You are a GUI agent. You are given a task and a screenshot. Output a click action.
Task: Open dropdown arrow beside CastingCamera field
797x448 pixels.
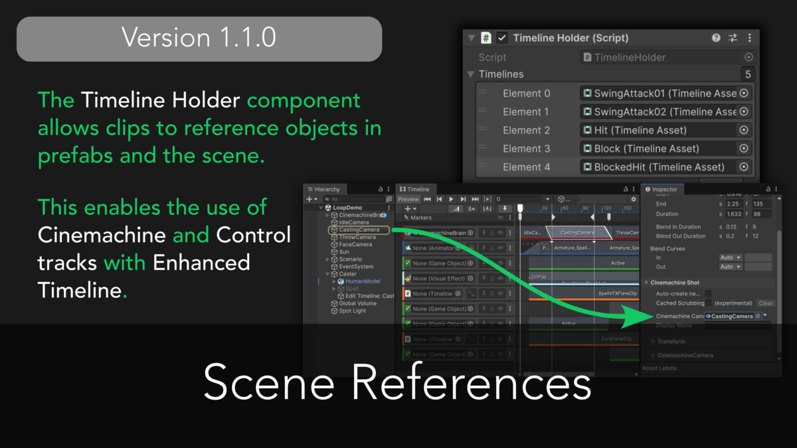point(765,315)
